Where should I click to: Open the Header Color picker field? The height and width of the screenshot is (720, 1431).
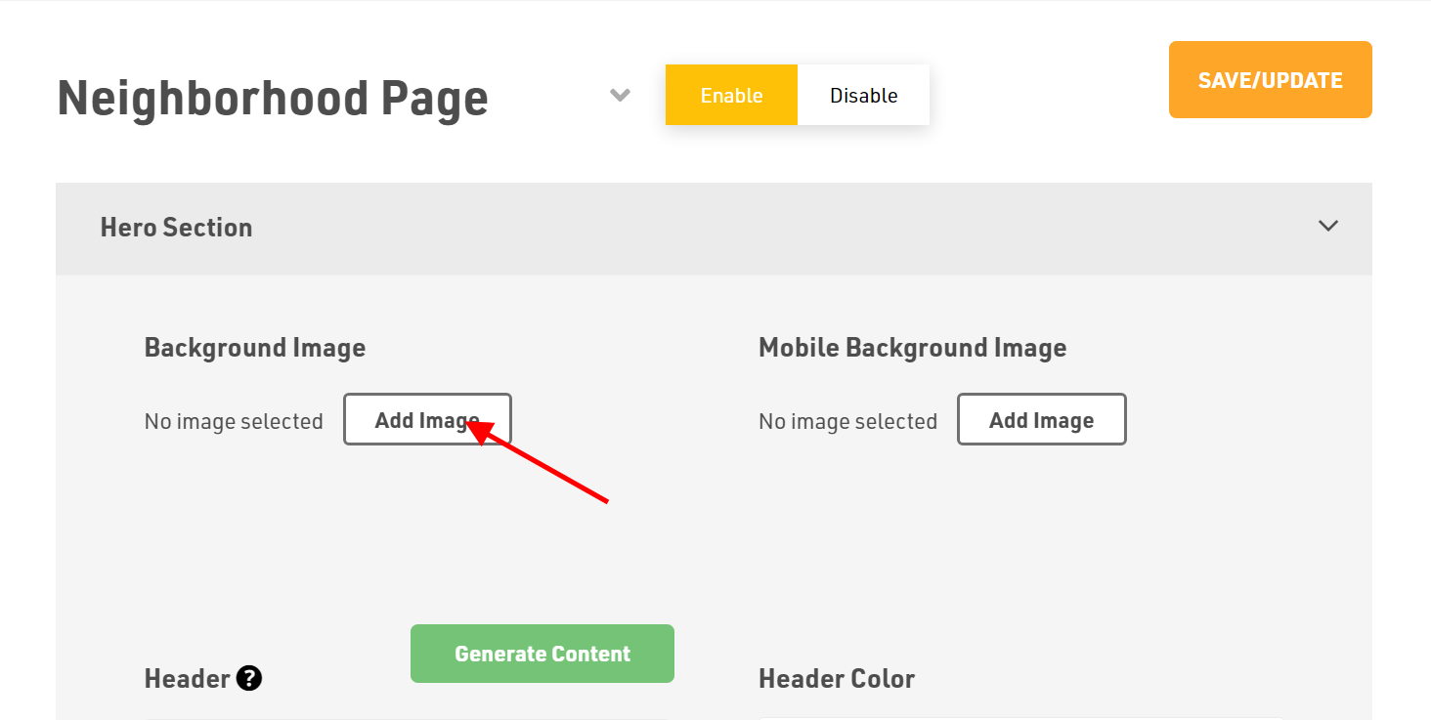click(1019, 716)
